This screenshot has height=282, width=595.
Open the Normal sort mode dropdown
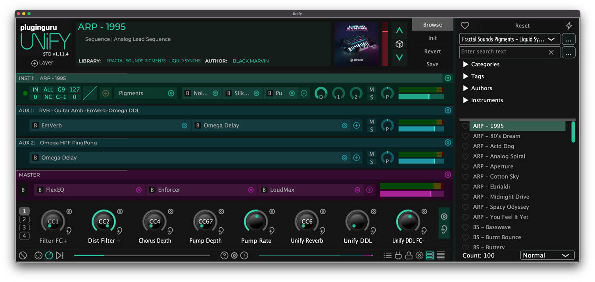pyautogui.click(x=547, y=255)
